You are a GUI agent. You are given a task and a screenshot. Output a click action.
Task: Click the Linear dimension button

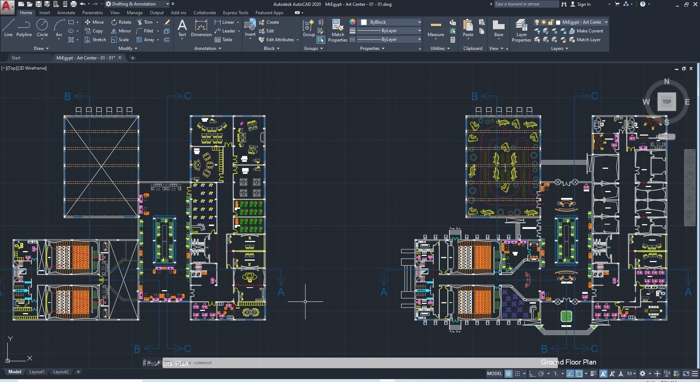(225, 22)
